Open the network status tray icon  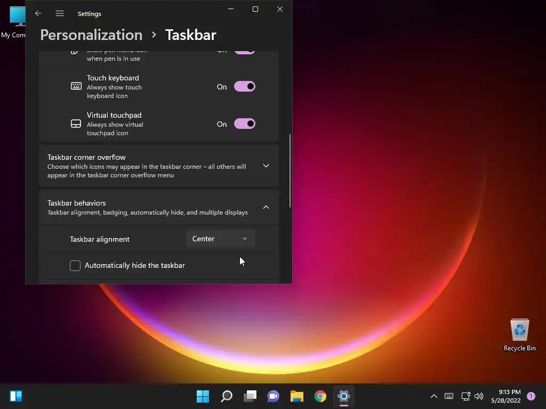point(465,396)
